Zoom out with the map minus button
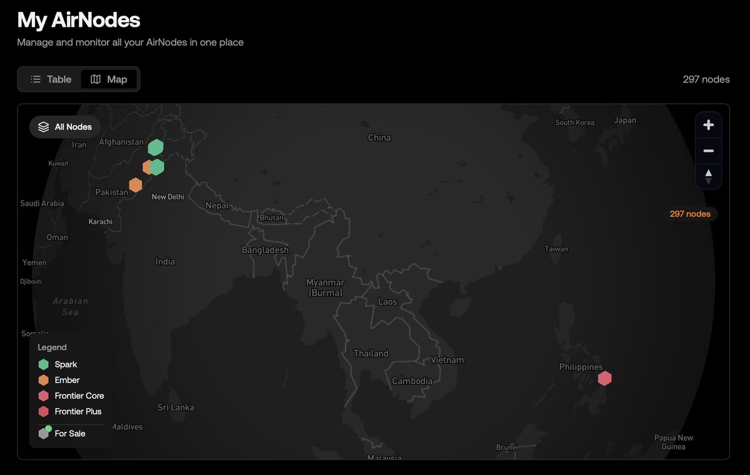Viewport: 750px width, 475px height. (708, 151)
